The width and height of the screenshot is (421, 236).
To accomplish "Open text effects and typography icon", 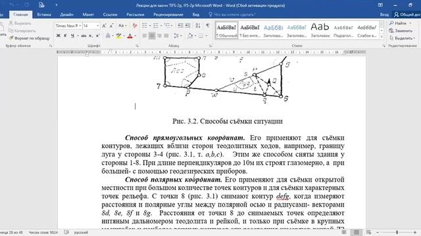I will 108,35.
